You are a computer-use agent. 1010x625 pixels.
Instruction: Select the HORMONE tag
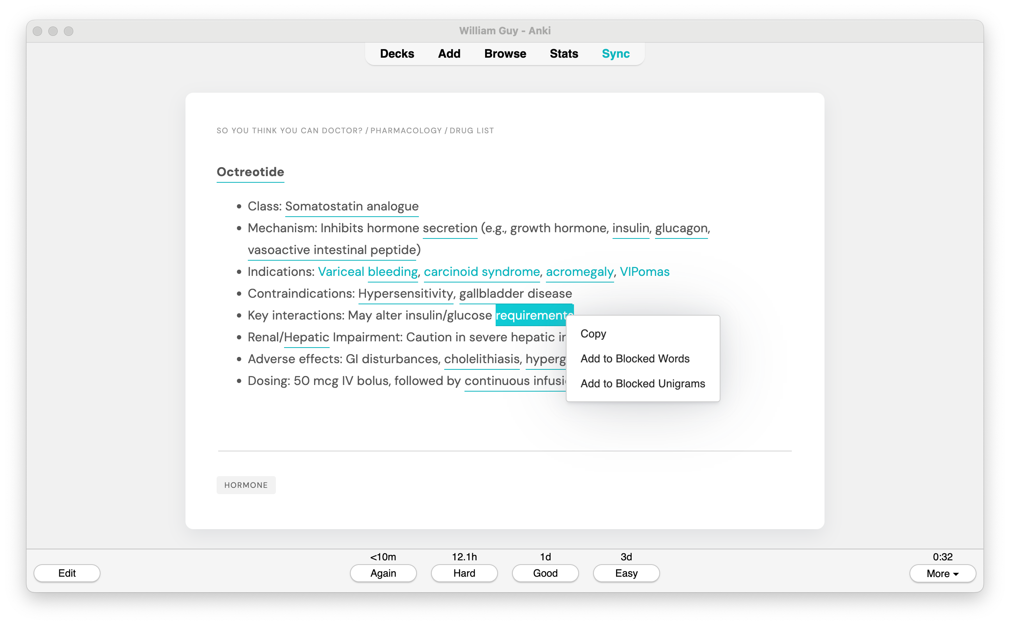coord(246,485)
